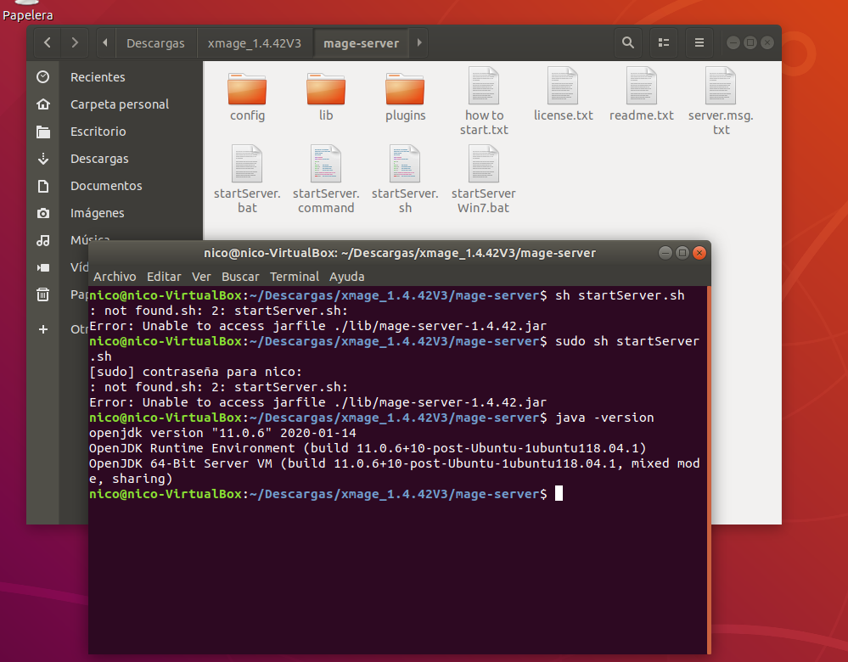Close the terminal window
The height and width of the screenshot is (662, 848).
(x=699, y=253)
